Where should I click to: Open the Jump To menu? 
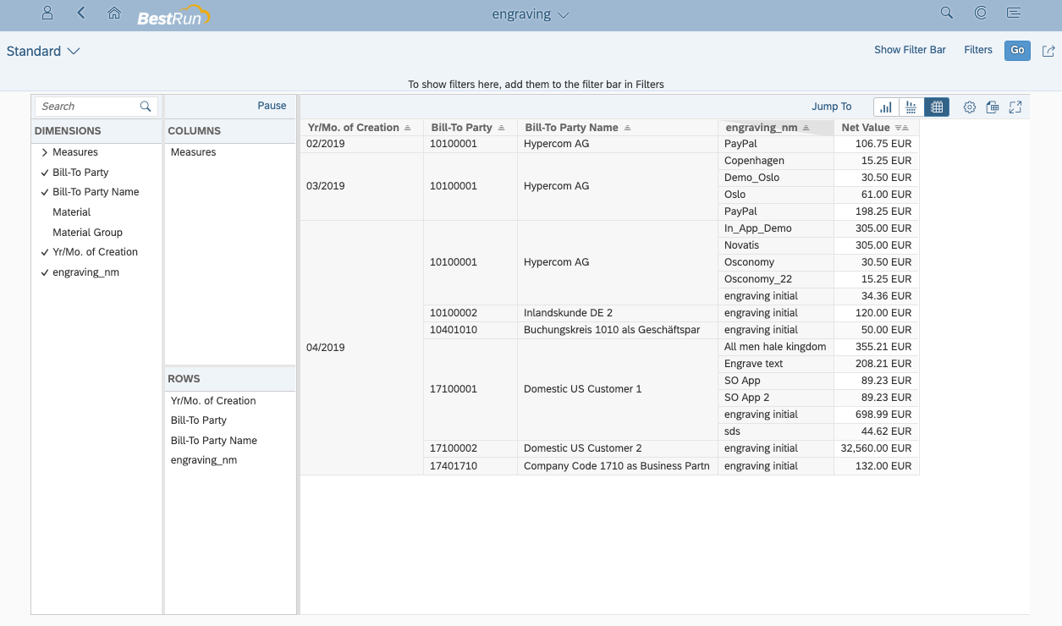831,106
